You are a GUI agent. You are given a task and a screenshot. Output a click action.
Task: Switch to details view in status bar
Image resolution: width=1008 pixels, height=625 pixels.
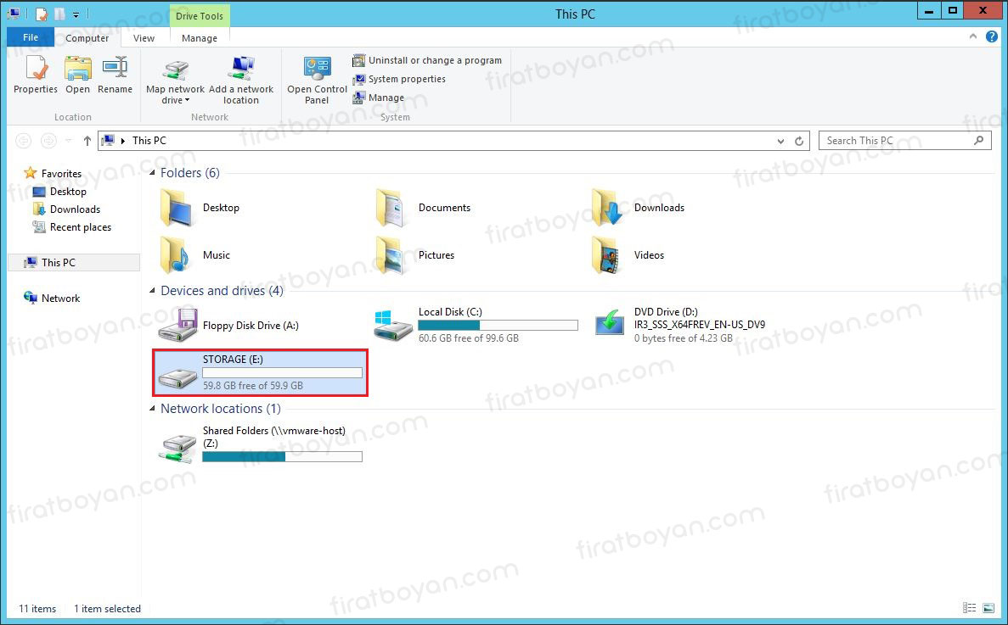(970, 608)
